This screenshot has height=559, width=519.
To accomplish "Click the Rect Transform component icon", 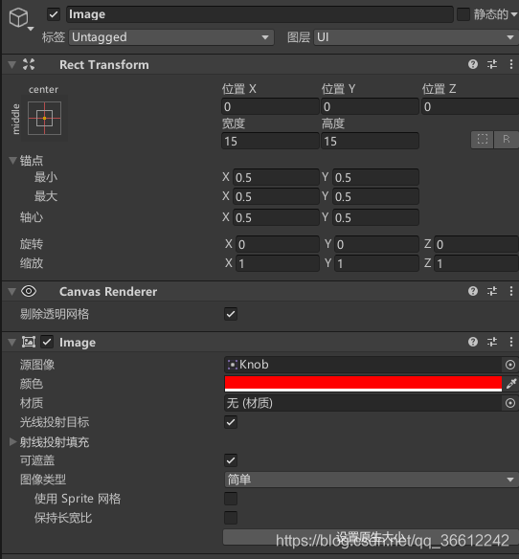I will [x=29, y=64].
